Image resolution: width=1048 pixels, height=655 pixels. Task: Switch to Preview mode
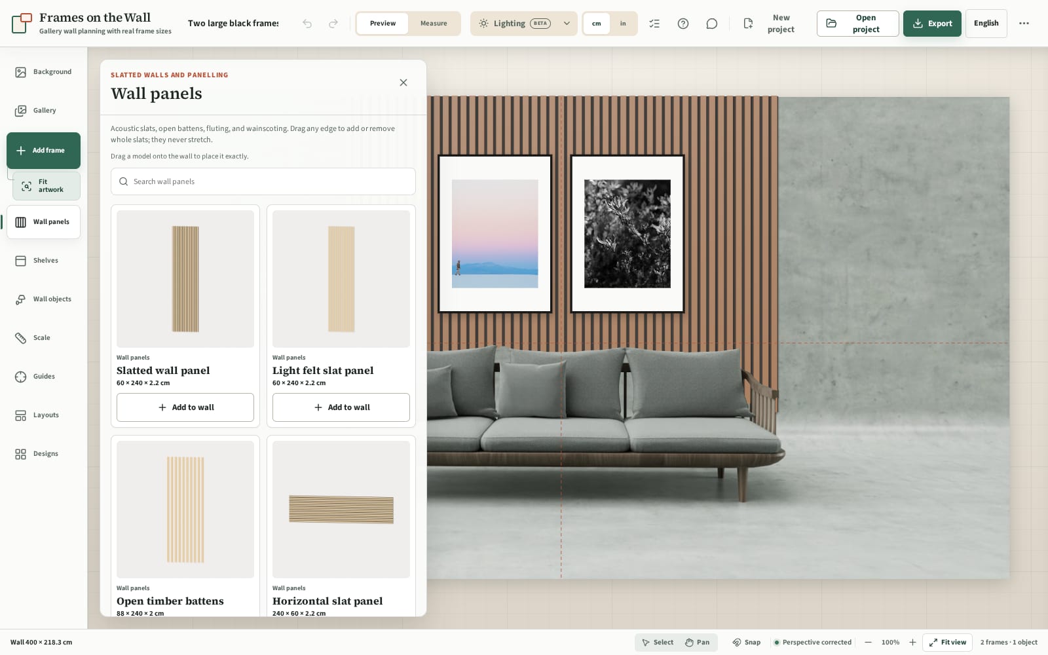click(383, 24)
